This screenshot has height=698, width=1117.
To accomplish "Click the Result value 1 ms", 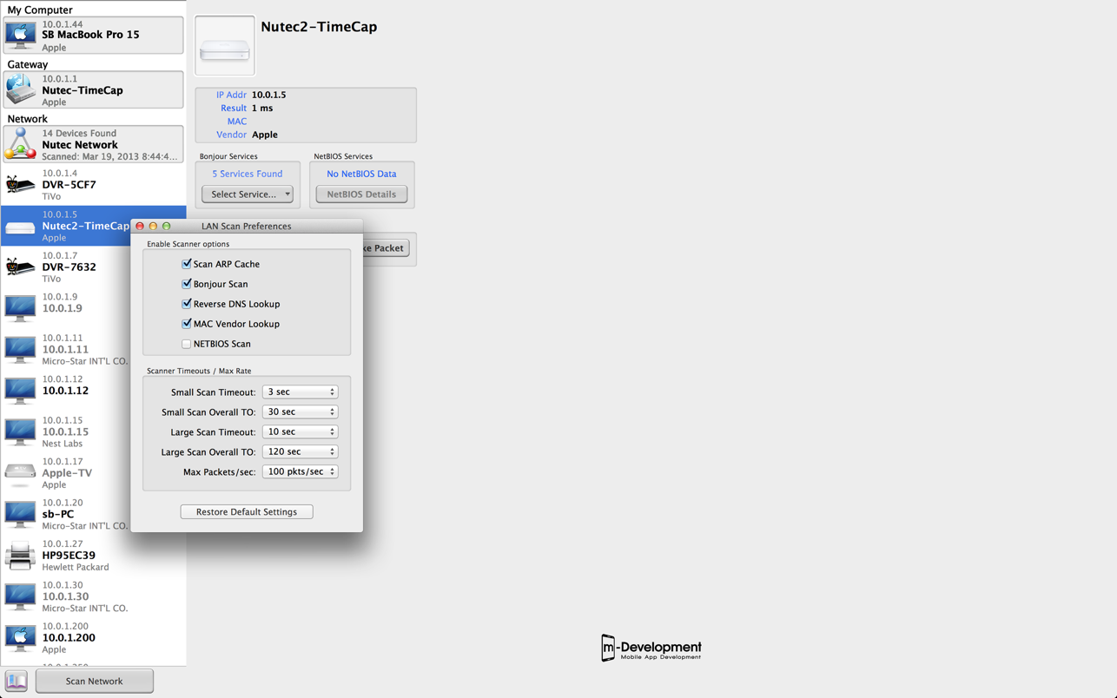I will [262, 109].
